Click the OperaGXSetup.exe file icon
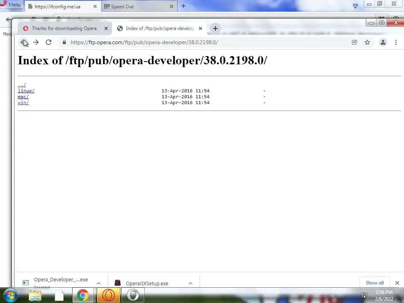This screenshot has height=303, width=404. tap(118, 283)
